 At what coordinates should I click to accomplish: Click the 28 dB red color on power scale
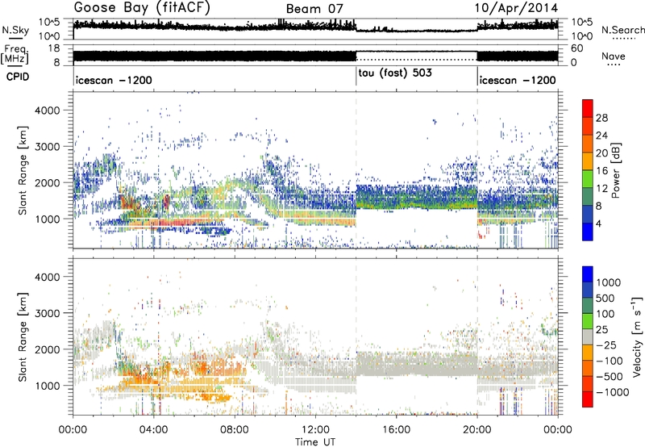[588, 108]
